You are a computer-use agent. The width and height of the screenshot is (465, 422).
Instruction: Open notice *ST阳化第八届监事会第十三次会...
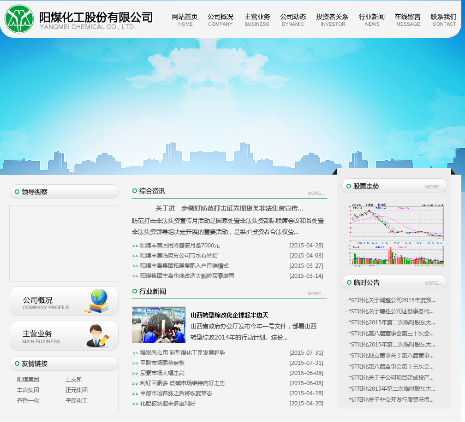(391, 367)
